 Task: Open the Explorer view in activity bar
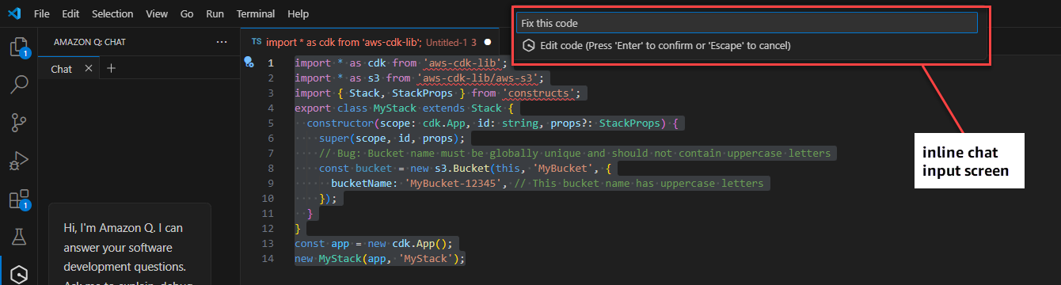pos(18,47)
